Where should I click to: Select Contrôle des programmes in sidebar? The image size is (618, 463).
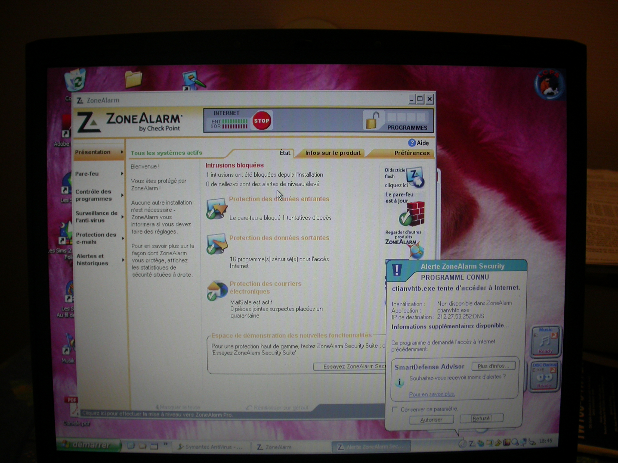94,195
